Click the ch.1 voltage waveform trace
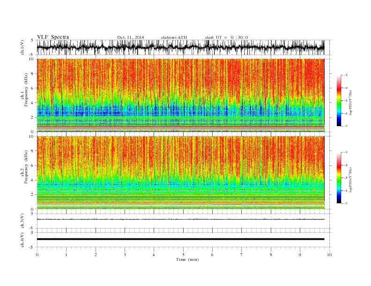This screenshot has height=286, width=371. [x=180, y=47]
